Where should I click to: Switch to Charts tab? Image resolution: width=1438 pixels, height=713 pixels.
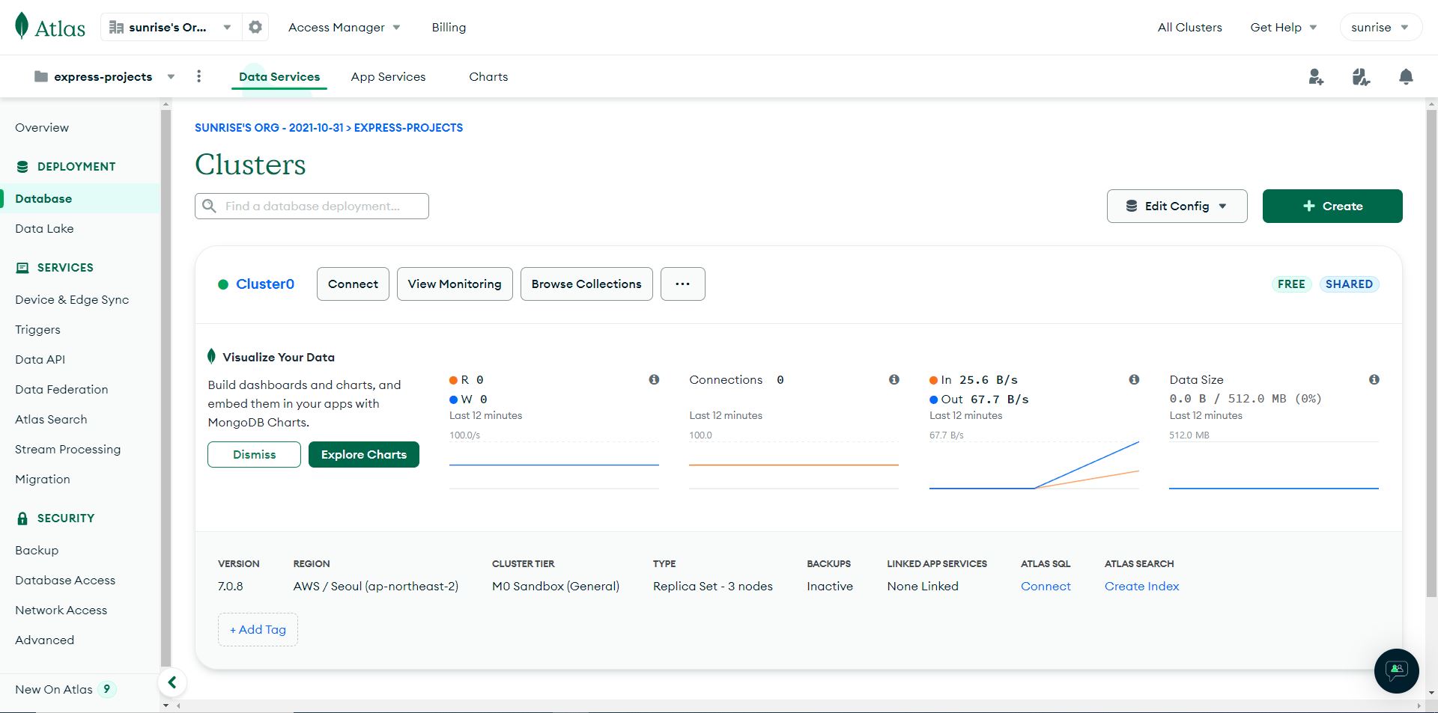tap(488, 76)
